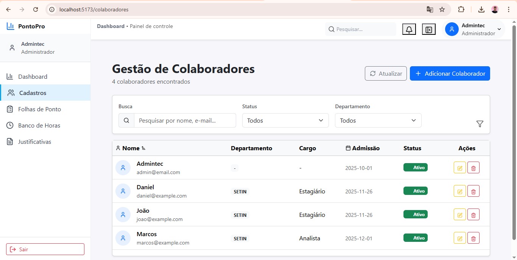Open the Departamento dropdown
The height and width of the screenshot is (260, 517).
[378, 120]
